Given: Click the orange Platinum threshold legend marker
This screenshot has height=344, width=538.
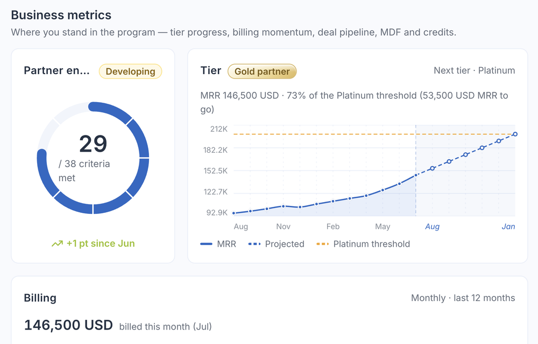Looking at the screenshot, I should 322,244.
